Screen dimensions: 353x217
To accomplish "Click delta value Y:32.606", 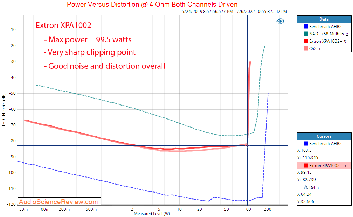I will (305, 202).
